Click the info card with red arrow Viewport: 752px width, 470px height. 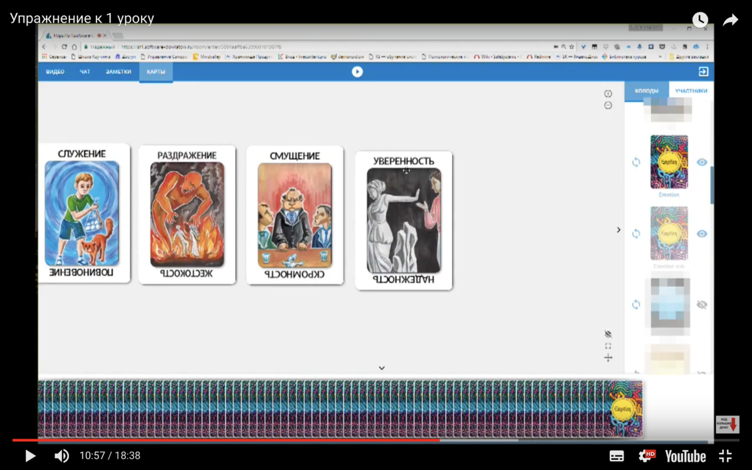click(727, 424)
